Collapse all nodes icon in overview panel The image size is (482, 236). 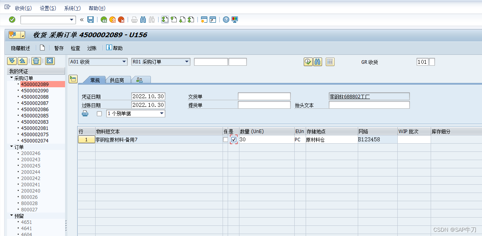coord(22,61)
